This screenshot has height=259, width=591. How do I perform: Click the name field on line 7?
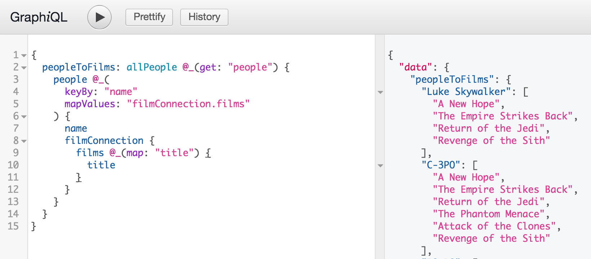(x=76, y=128)
